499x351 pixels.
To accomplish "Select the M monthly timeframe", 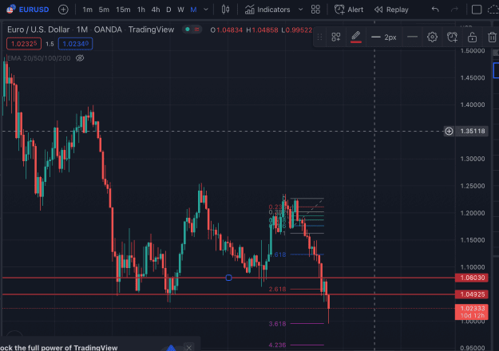I will click(x=193, y=10).
